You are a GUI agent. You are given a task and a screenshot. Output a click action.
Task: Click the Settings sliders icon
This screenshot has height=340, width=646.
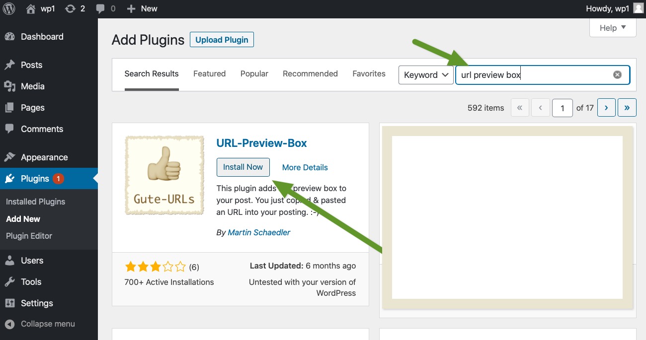9,303
